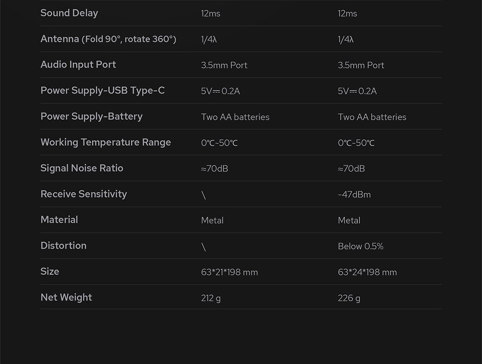Viewport: 482px width, 364px height.
Task: Click the Signal Noise Ratio label
Action: pyautogui.click(x=82, y=168)
